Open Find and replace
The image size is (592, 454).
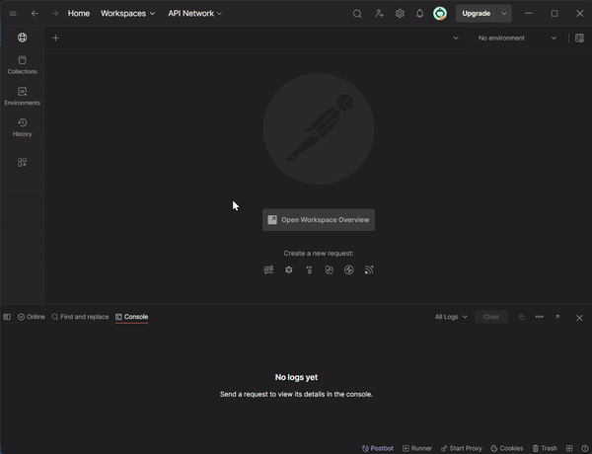80,317
